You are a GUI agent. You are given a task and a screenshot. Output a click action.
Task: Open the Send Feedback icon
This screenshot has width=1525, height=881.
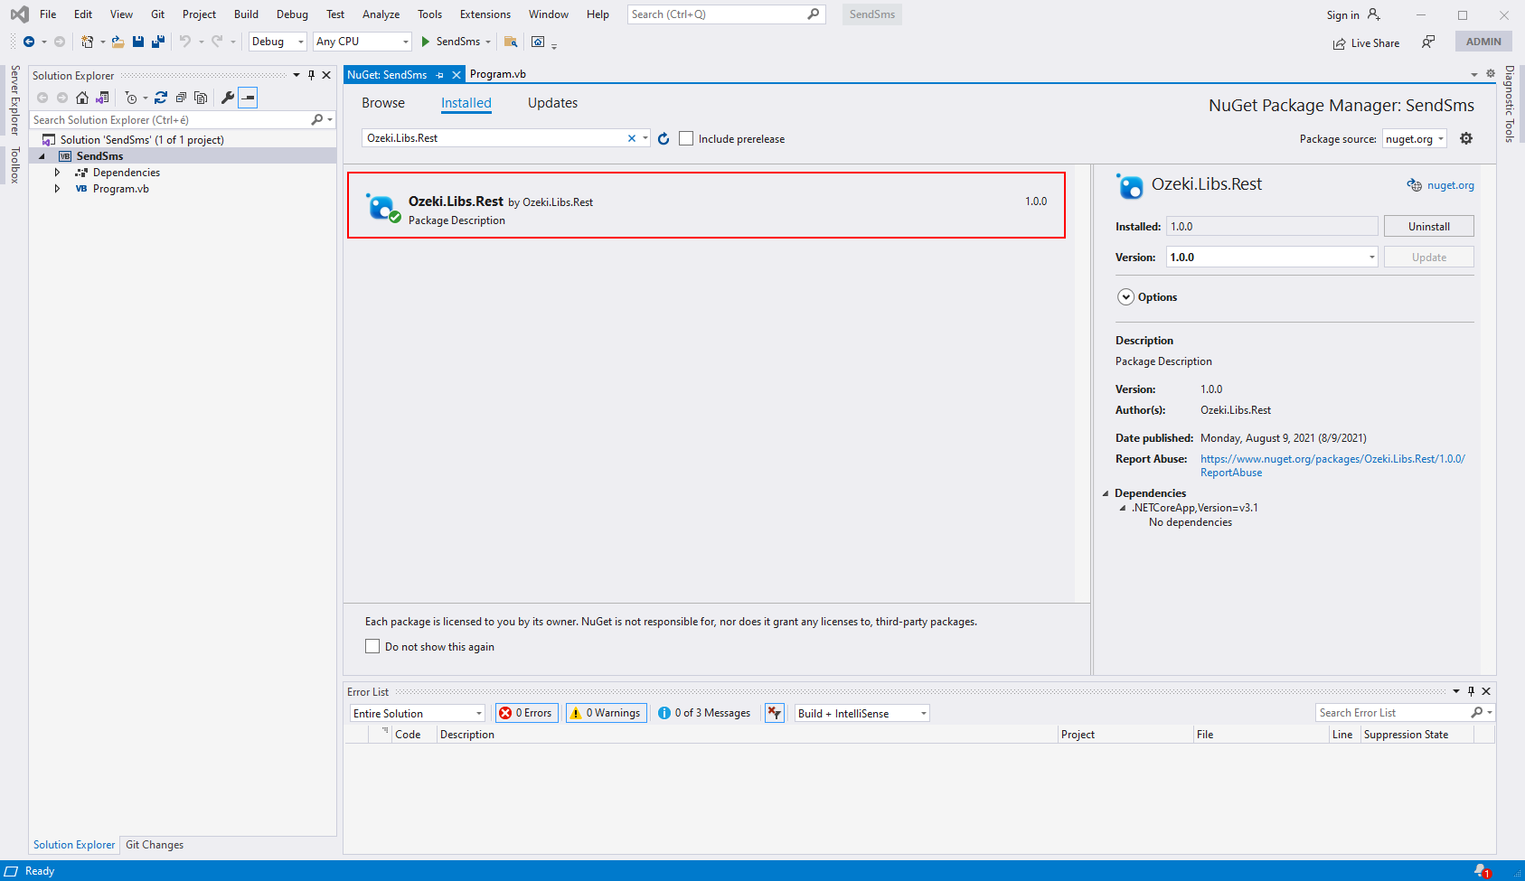point(1428,42)
